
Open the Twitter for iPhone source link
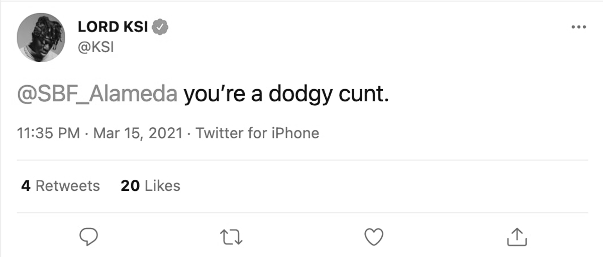coord(257,134)
